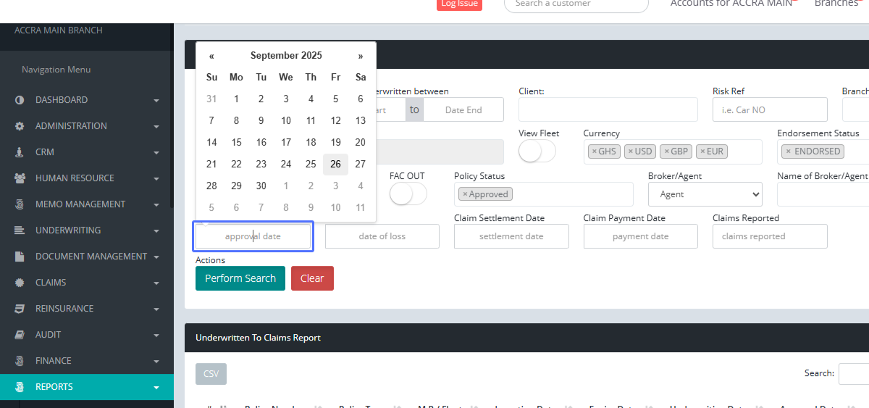Expand the Reinsurance menu arrow

156,309
